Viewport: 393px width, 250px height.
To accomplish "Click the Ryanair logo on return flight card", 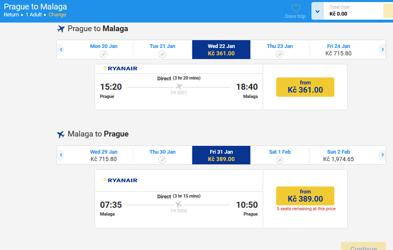I will pos(120,180).
